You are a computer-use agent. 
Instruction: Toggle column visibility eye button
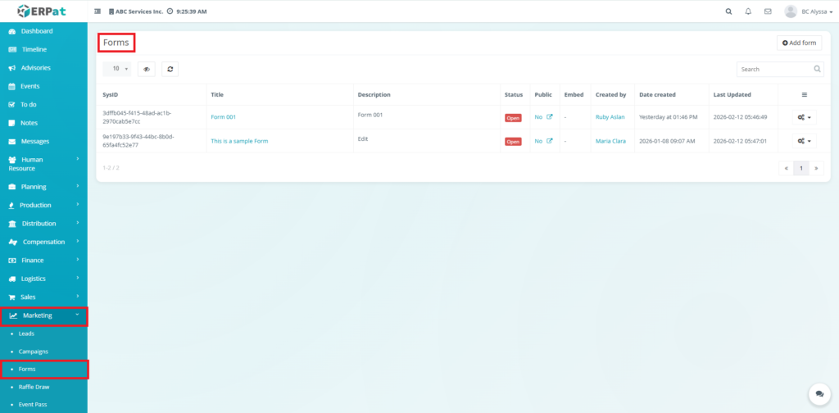[x=147, y=70]
